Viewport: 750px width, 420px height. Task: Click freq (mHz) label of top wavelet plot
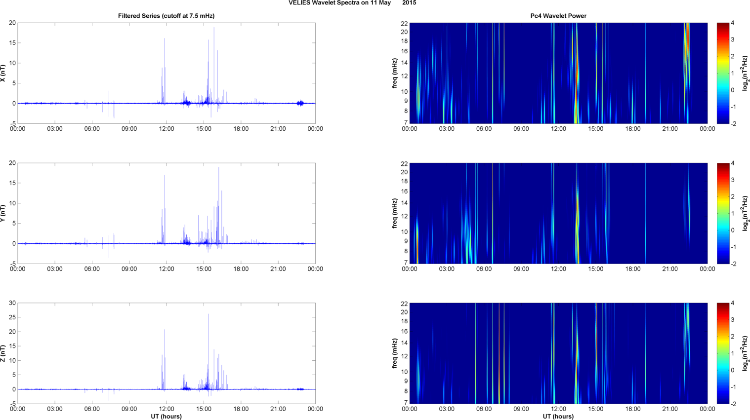pyautogui.click(x=395, y=73)
